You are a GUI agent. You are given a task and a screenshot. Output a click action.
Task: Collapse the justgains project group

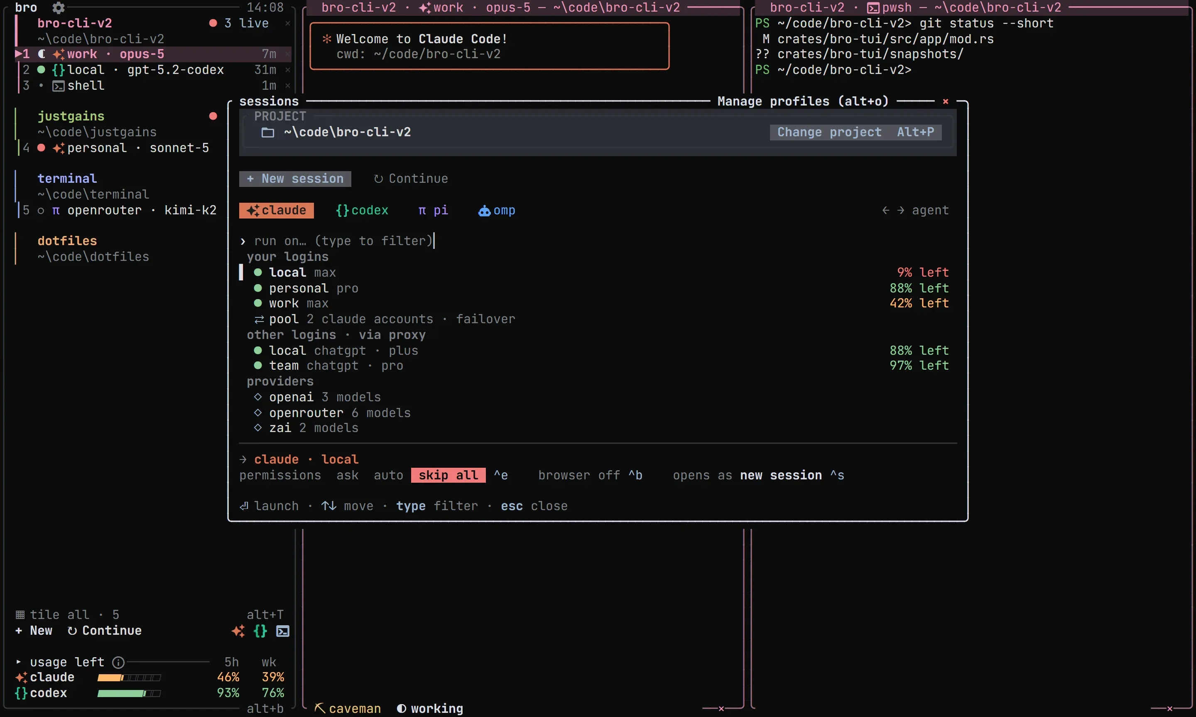coord(71,116)
